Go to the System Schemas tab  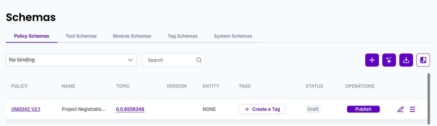[x=233, y=36]
